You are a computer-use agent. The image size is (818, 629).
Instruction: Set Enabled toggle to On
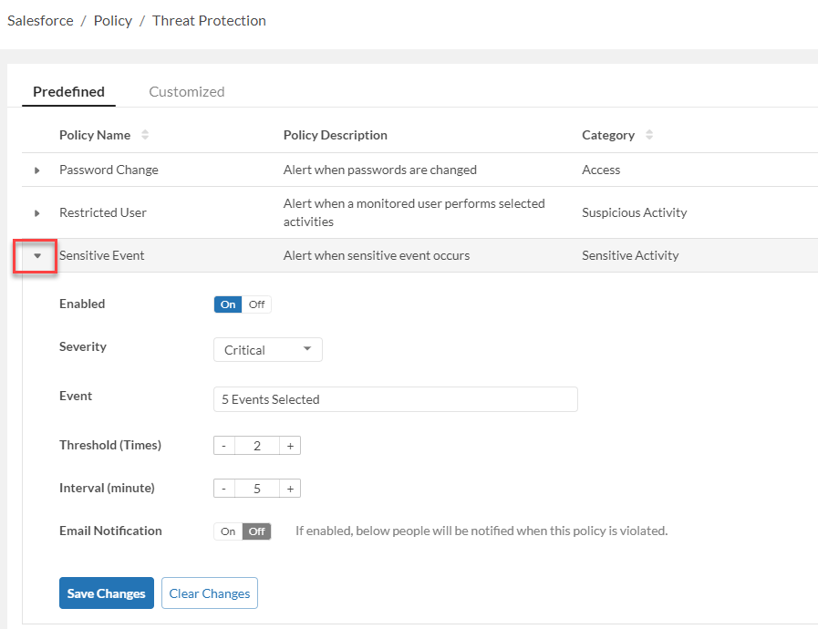pos(228,304)
